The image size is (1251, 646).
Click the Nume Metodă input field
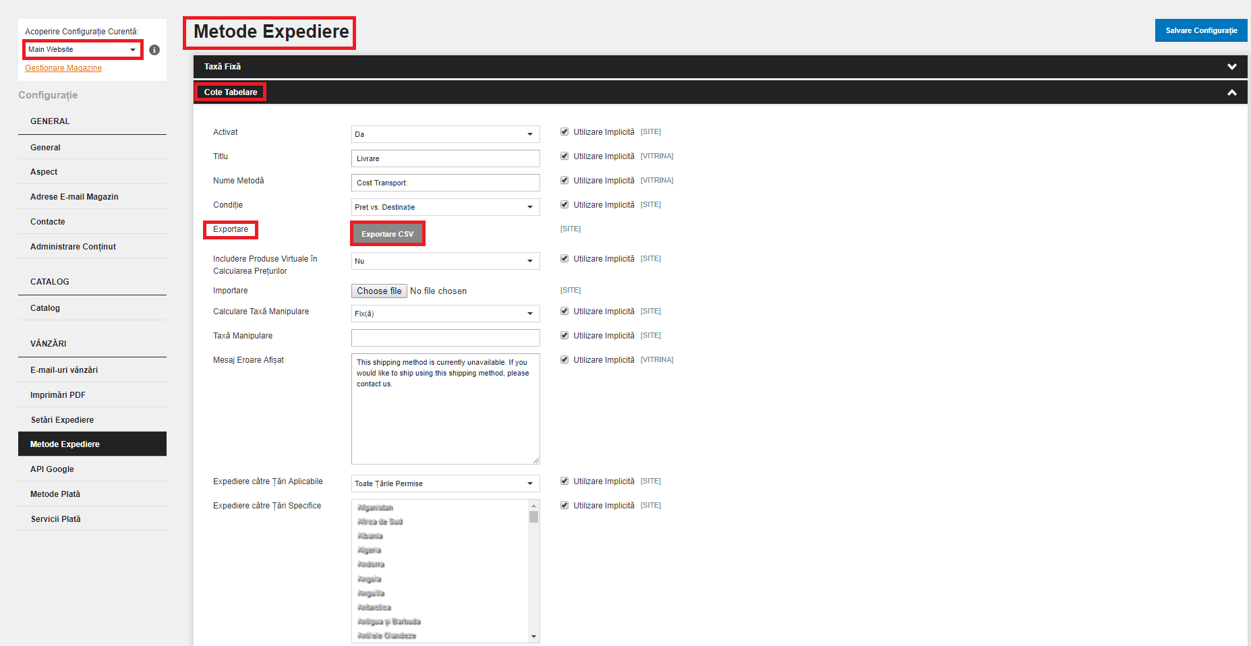[446, 183]
